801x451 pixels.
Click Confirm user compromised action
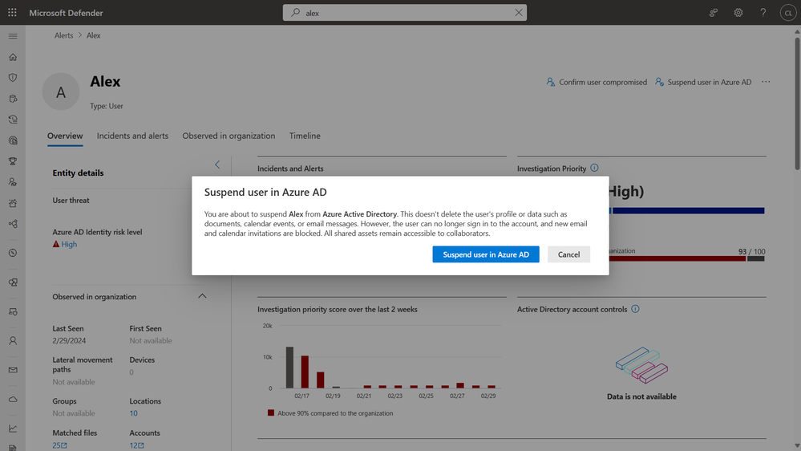pyautogui.click(x=597, y=82)
